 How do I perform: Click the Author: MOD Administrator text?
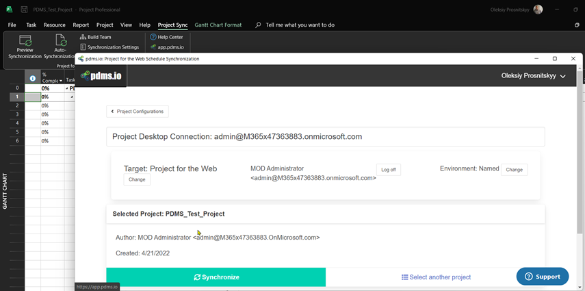pyautogui.click(x=218, y=237)
